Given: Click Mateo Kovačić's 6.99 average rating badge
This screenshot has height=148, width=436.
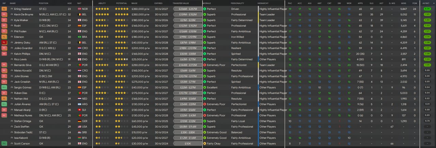Looking at the screenshot, I should [427, 71].
